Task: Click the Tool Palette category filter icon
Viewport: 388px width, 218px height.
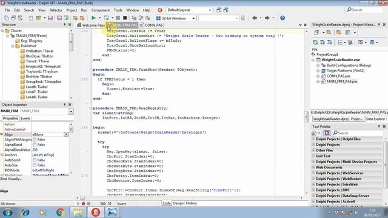Action: tap(314, 133)
